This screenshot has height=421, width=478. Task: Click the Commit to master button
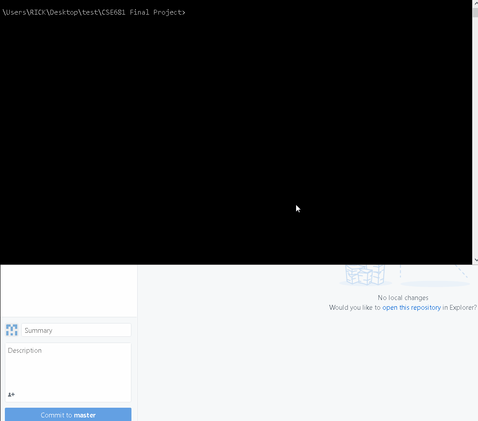(x=68, y=415)
